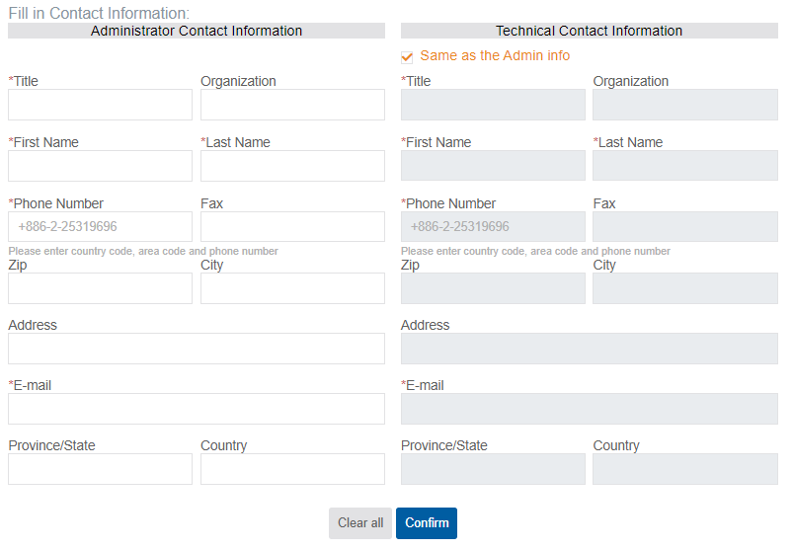Click the Technical contact Title field
Screen dimensions: 794x550
click(x=493, y=105)
